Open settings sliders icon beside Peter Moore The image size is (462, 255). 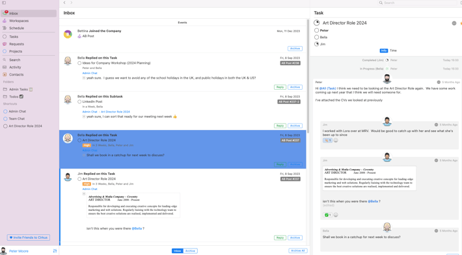55,251
